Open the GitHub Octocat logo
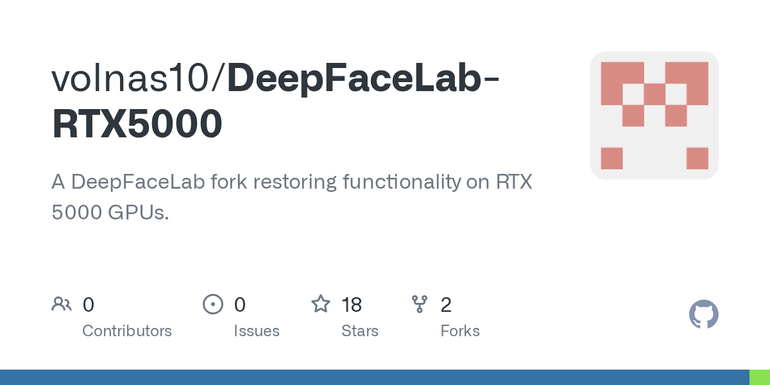The width and height of the screenshot is (770, 385). coord(703,314)
